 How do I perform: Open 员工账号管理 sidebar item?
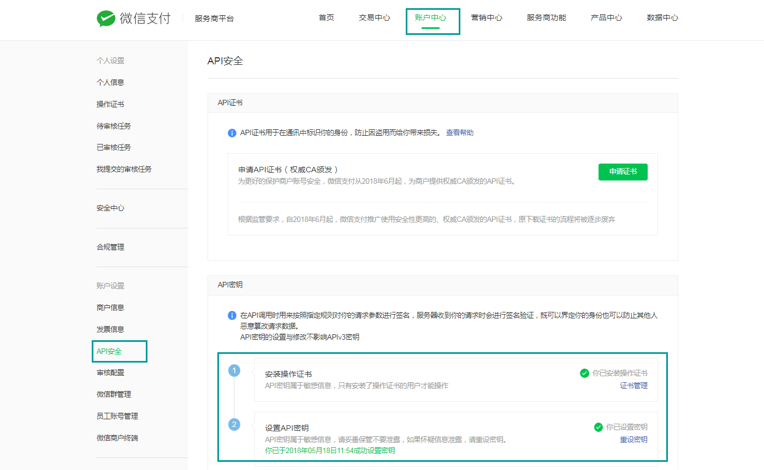(117, 416)
